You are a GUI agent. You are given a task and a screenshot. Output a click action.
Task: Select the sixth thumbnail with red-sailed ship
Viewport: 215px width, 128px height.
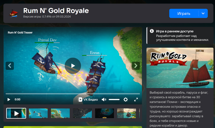[x=127, y=113]
